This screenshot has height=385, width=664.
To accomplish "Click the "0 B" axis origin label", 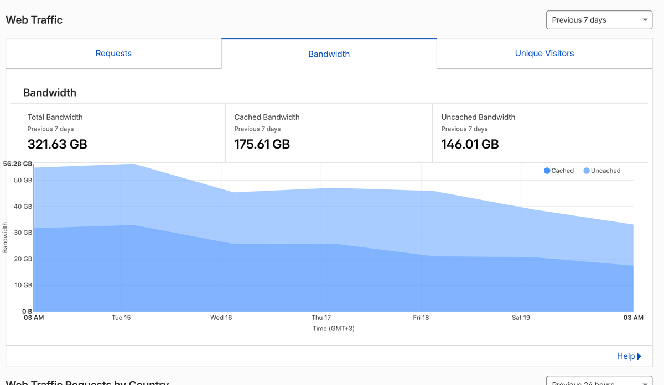I will click(27, 312).
